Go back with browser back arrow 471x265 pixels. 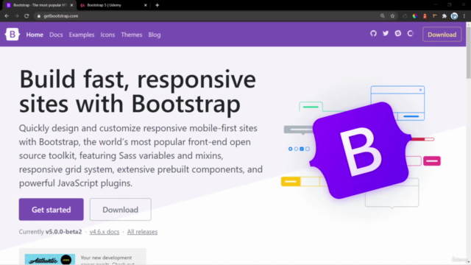[x=7, y=16]
